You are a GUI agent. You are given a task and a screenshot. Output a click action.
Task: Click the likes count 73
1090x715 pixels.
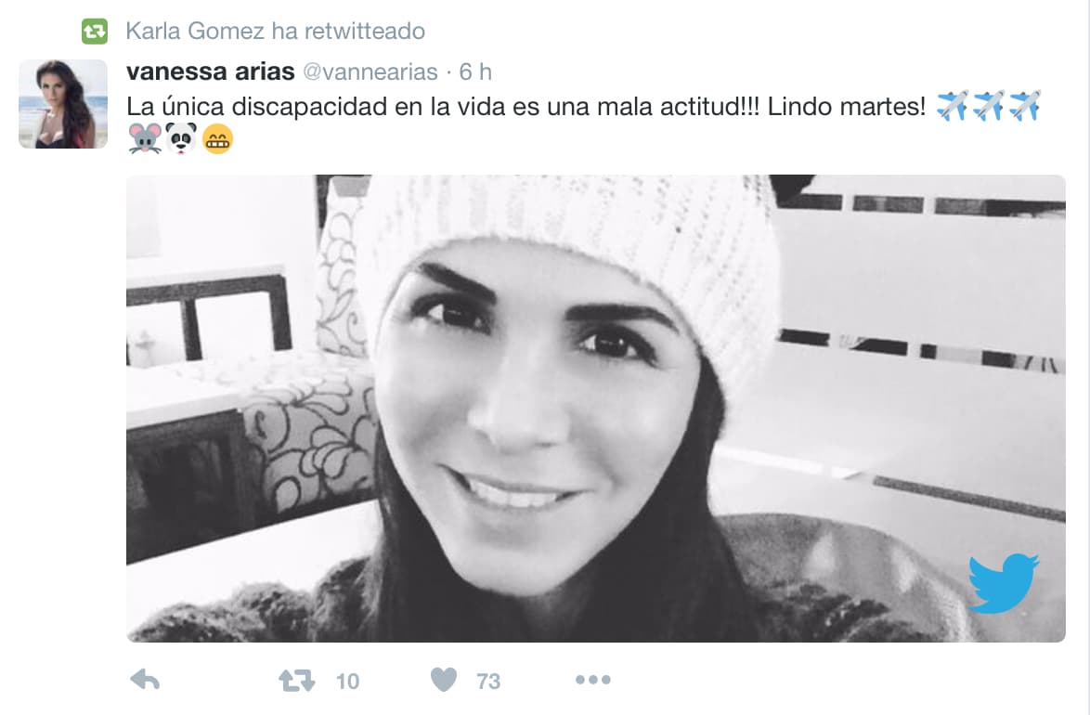tap(488, 681)
